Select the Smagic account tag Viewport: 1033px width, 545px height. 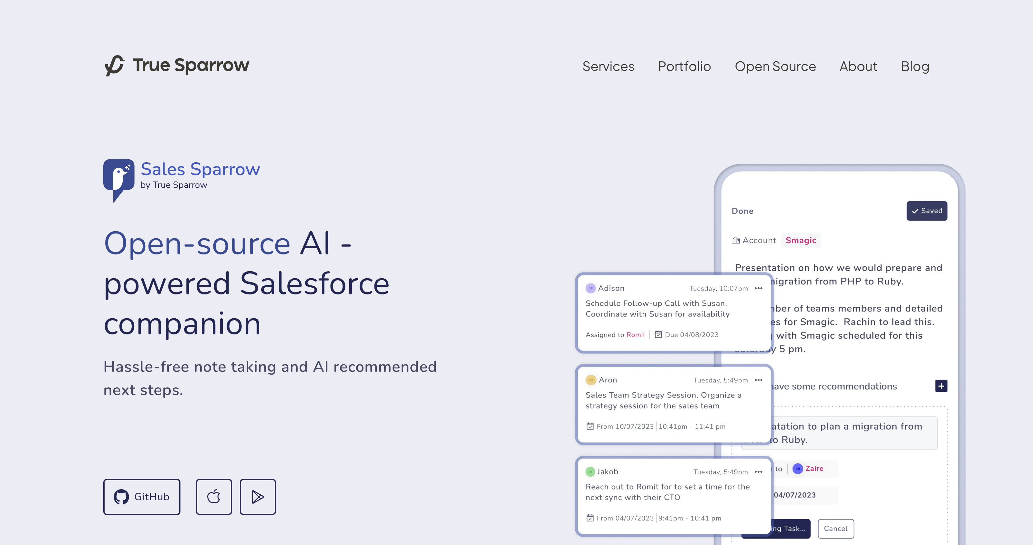pos(801,241)
